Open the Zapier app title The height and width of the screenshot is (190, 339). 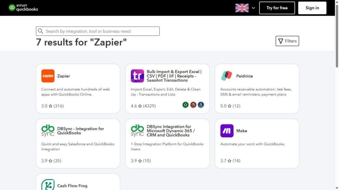[x=64, y=76]
